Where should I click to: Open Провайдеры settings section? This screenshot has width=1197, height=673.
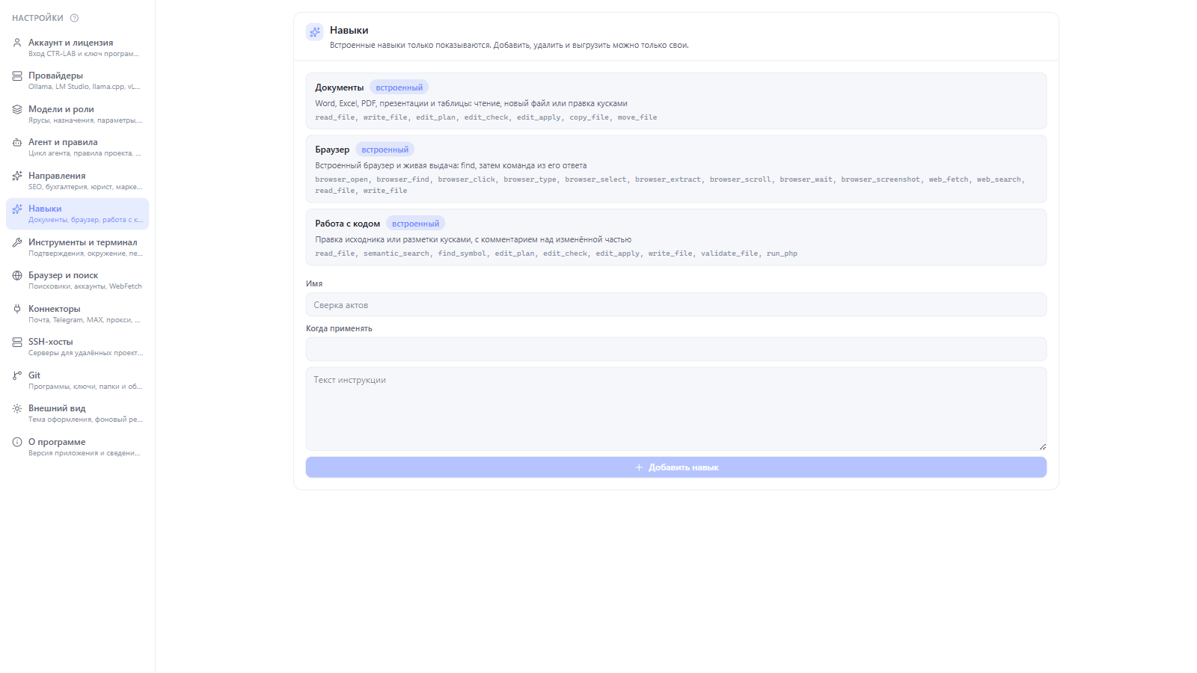(x=77, y=81)
